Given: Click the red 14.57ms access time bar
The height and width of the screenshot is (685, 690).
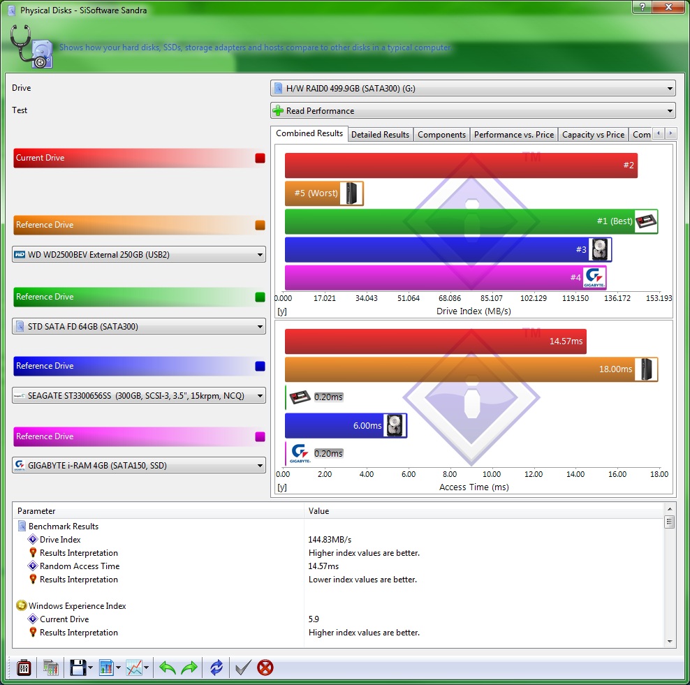Looking at the screenshot, I should click(x=436, y=341).
